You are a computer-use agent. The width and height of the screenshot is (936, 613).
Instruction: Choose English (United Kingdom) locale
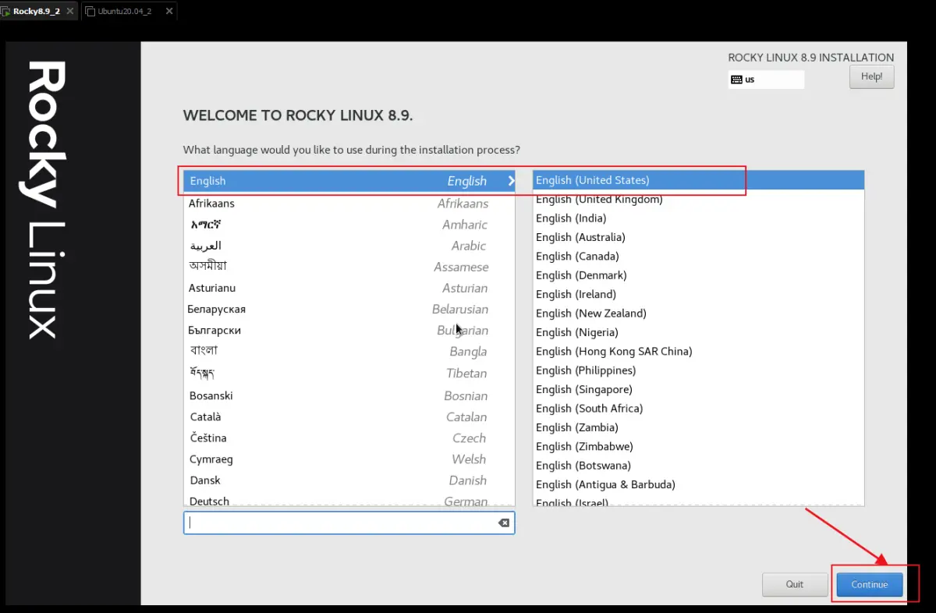tap(699, 199)
